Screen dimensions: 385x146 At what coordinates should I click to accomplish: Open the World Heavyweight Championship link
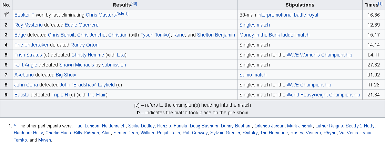click(x=323, y=95)
